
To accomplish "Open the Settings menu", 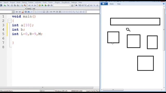I will 74,2.
